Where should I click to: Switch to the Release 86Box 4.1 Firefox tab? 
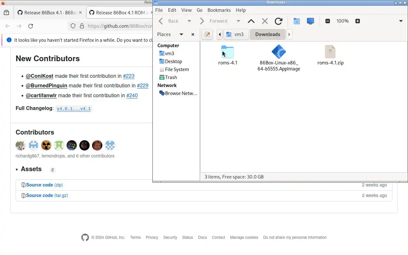point(50,13)
